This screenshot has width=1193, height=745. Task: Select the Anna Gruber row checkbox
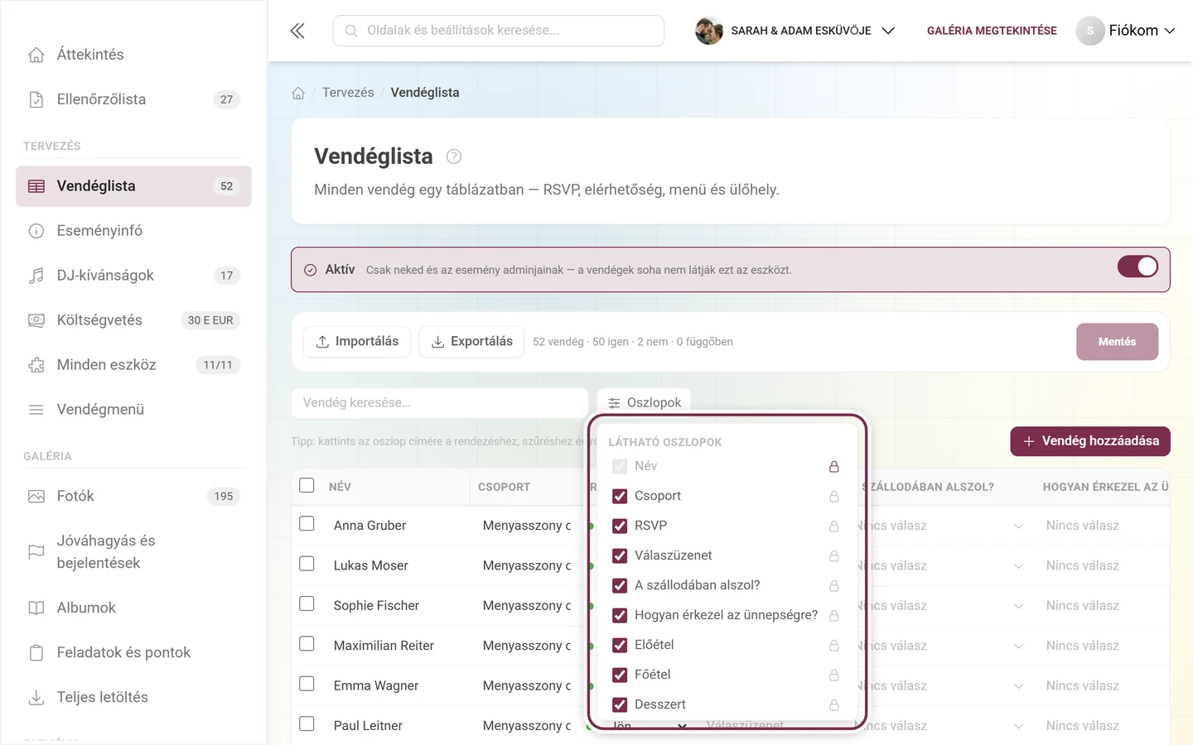(307, 524)
